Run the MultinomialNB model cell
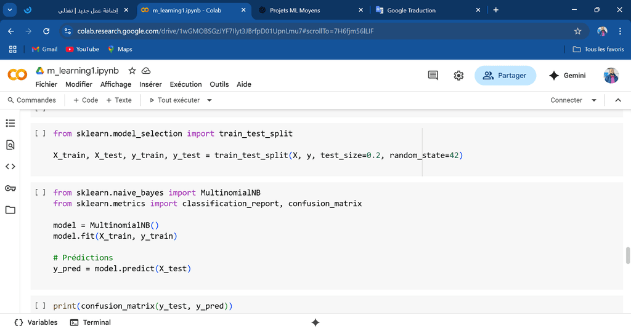The height and width of the screenshot is (331, 631). click(x=40, y=193)
